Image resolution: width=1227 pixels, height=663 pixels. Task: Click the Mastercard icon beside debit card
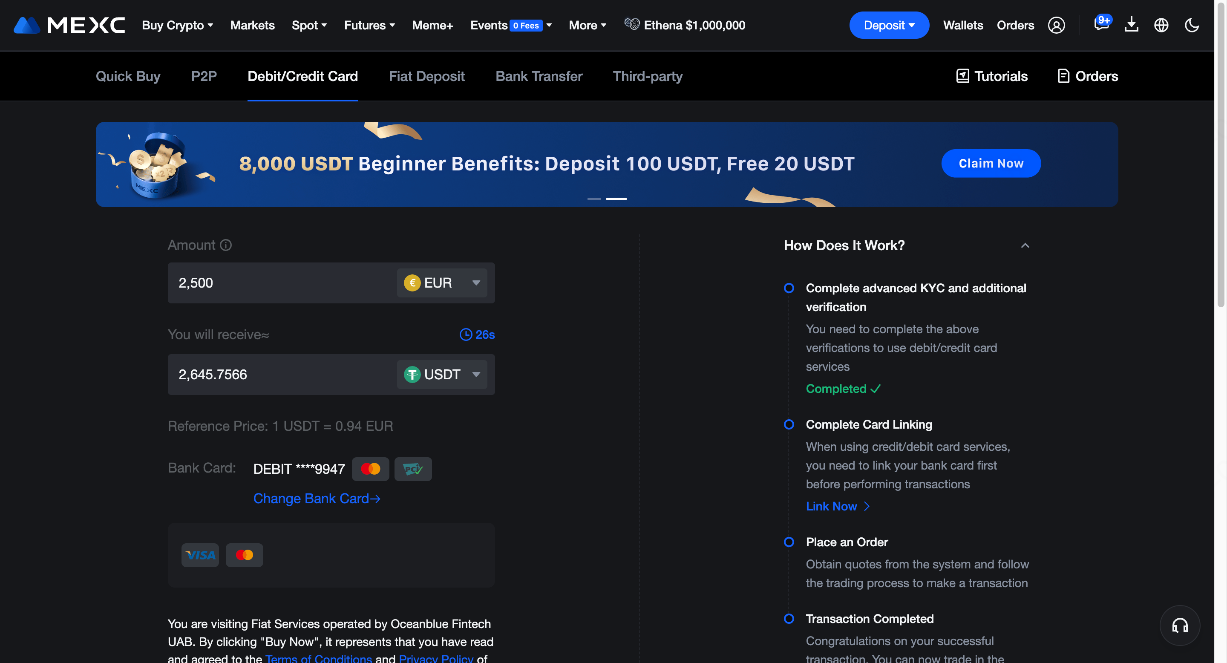click(x=370, y=469)
